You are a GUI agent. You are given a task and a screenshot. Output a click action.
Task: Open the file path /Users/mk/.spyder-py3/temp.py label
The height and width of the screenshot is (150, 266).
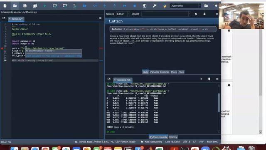click(x=19, y=12)
